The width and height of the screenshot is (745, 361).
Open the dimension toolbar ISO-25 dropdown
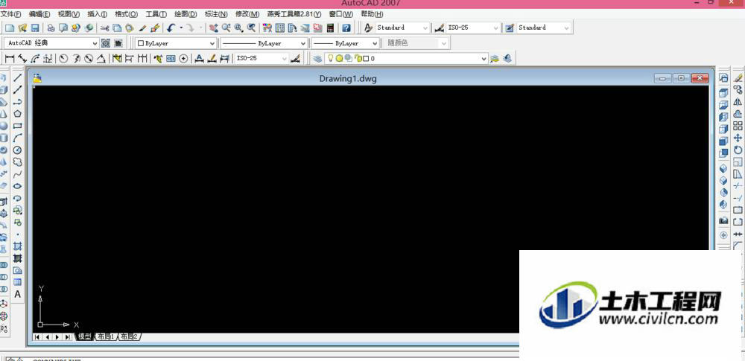261,58
